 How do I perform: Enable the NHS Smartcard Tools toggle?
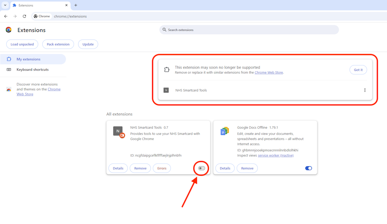(202, 168)
